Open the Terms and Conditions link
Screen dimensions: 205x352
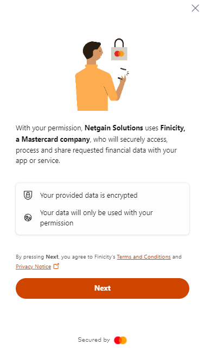point(144,256)
